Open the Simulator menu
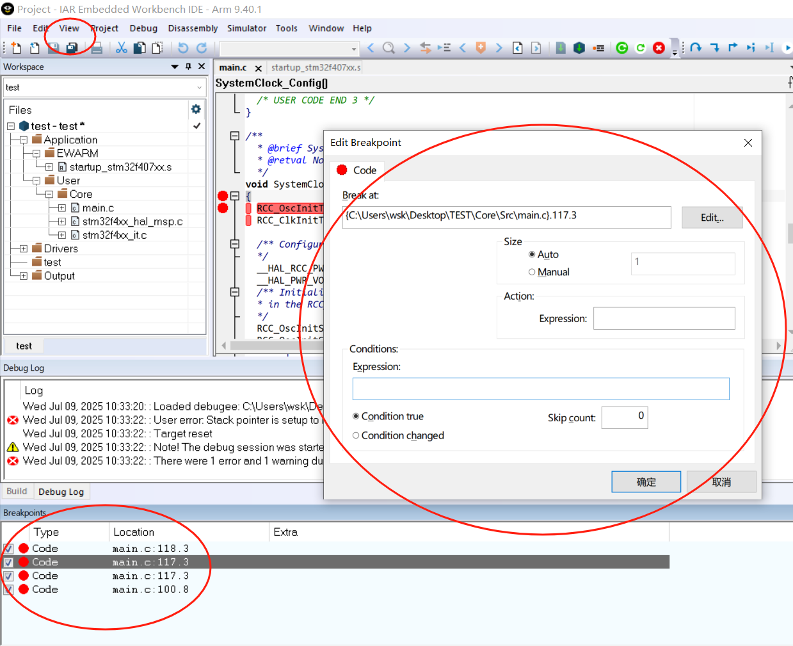Screen dimensions: 793x646 [246, 28]
